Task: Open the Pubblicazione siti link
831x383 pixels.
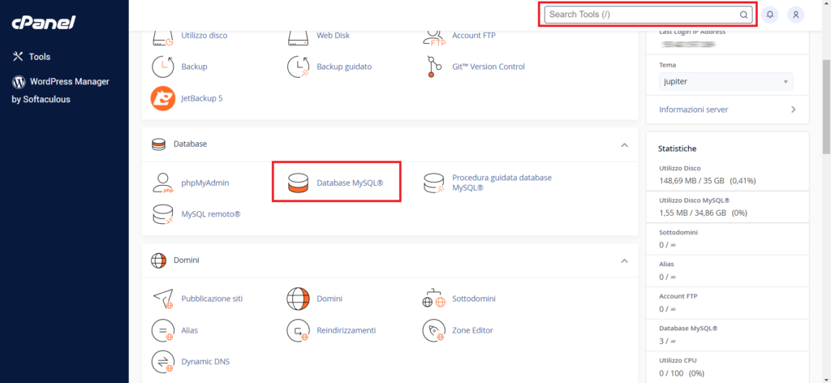Action: tap(212, 299)
